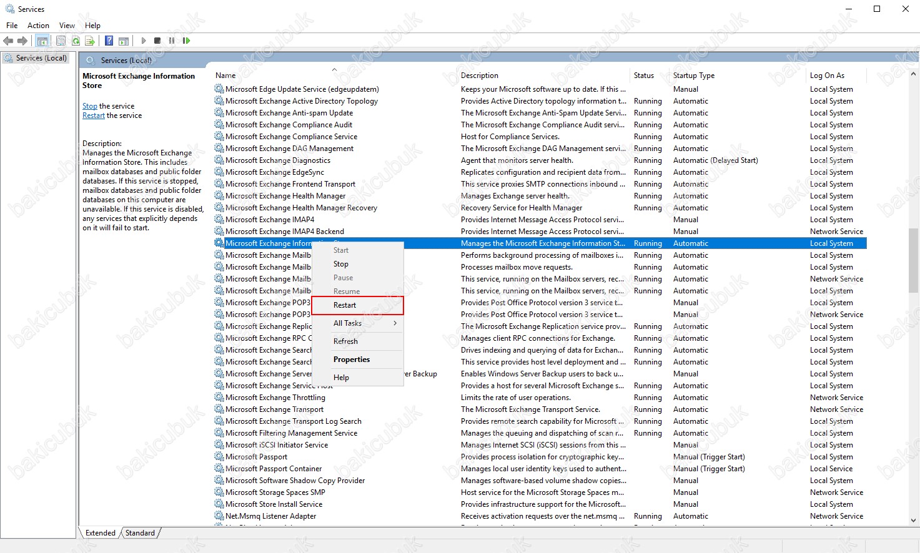The width and height of the screenshot is (920, 553).
Task: Click the vertical scrollbar thumb
Action: pyautogui.click(x=914, y=260)
